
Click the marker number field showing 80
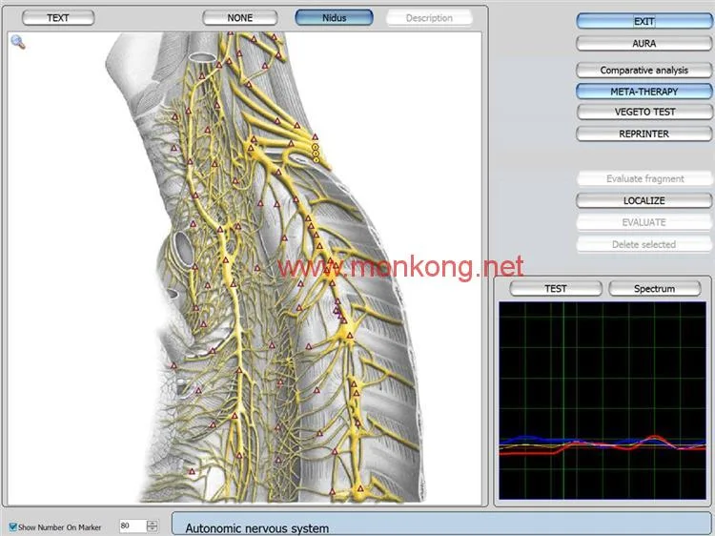click(133, 526)
